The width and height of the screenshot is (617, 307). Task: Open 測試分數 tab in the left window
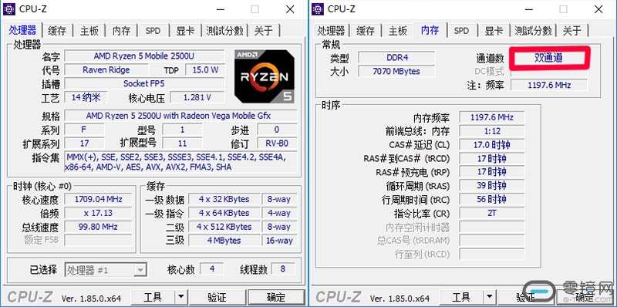tap(224, 31)
